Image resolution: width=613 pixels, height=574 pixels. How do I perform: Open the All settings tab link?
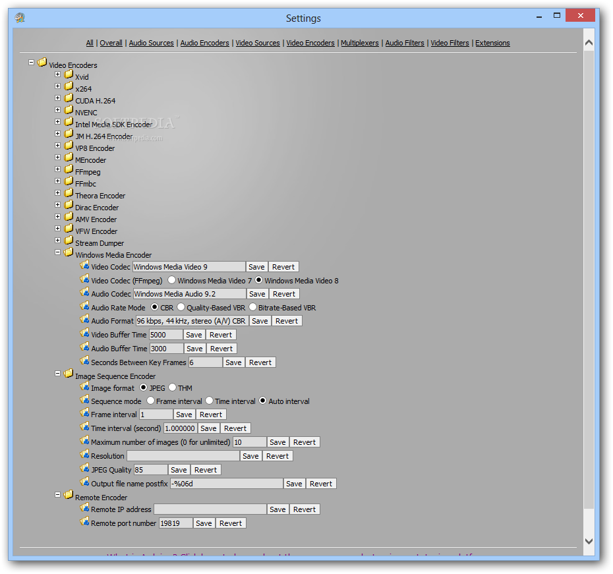point(90,43)
